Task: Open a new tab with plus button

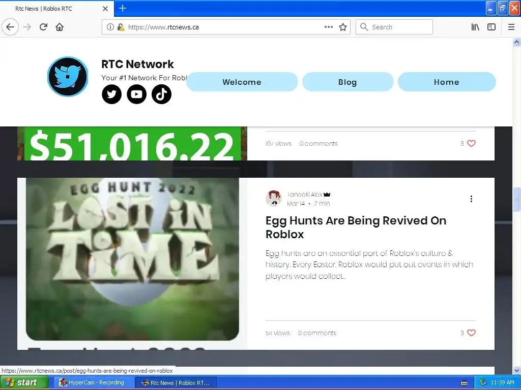Action: click(x=123, y=8)
